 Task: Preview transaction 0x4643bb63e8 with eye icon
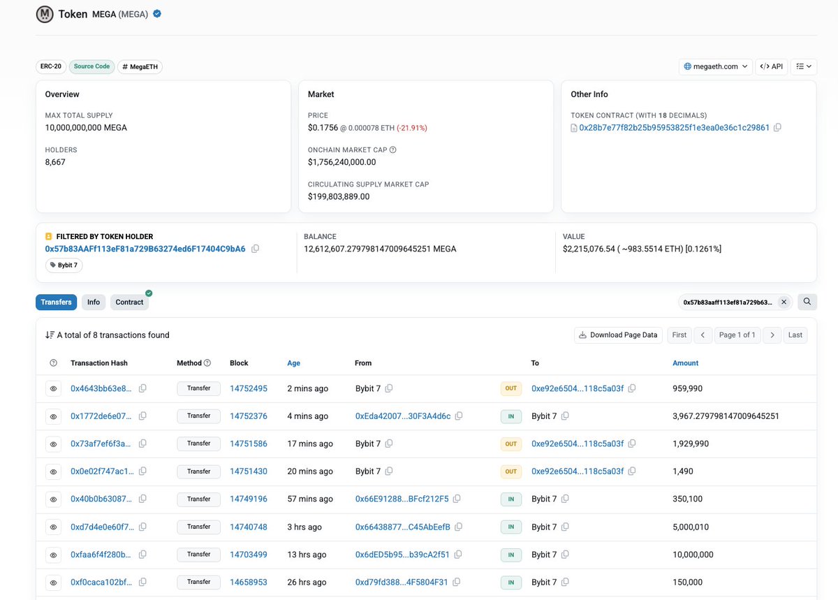54,388
